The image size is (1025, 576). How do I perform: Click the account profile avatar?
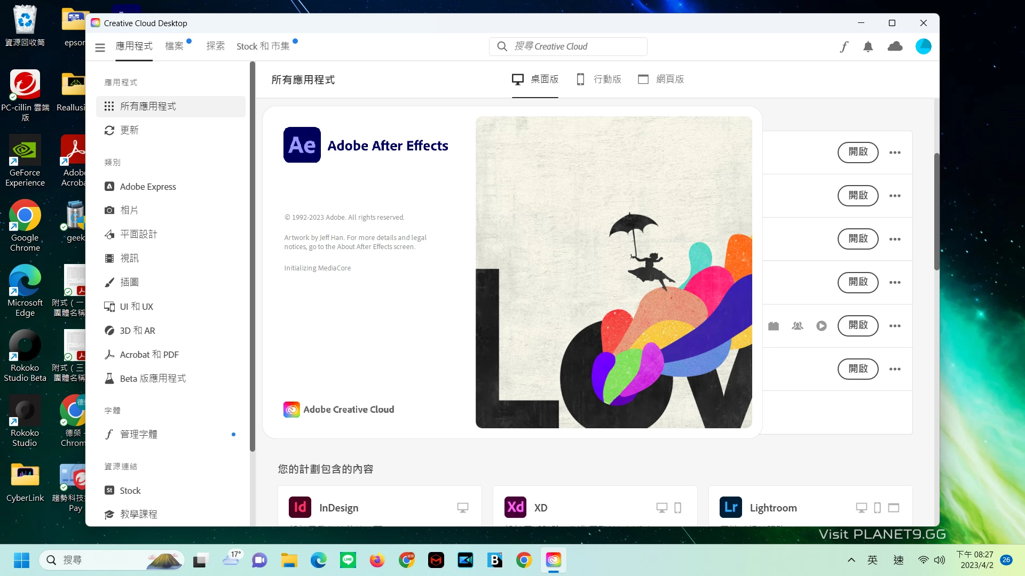[x=923, y=46]
